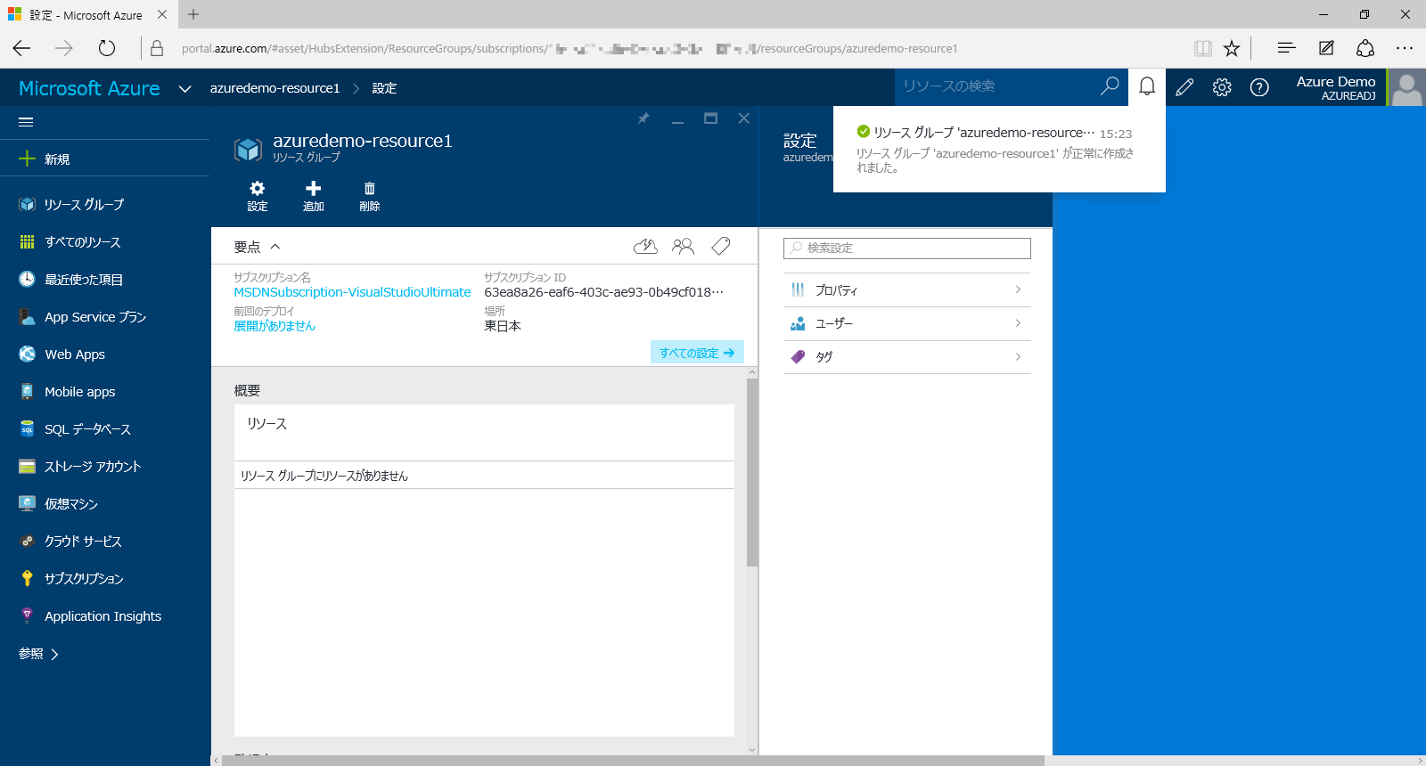
Task: Click the bottom horizontal scrollbar
Action: (x=633, y=761)
